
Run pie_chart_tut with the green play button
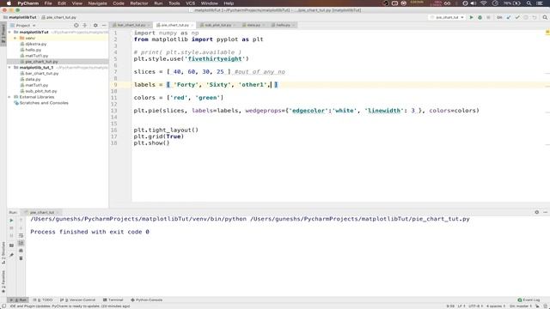click(x=471, y=17)
